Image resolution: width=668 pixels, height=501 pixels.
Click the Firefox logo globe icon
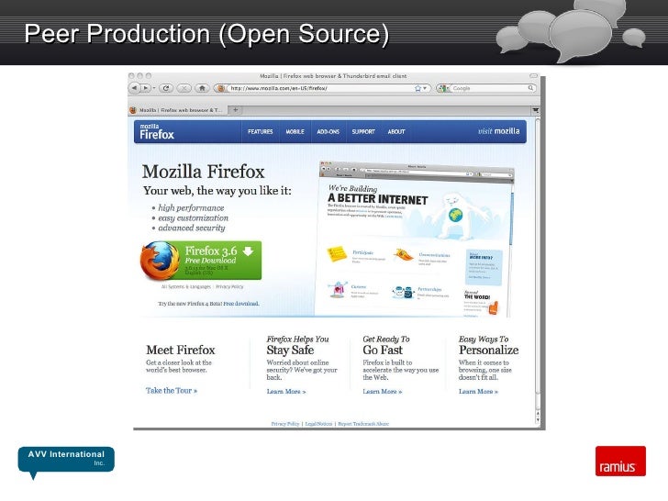[x=161, y=261]
